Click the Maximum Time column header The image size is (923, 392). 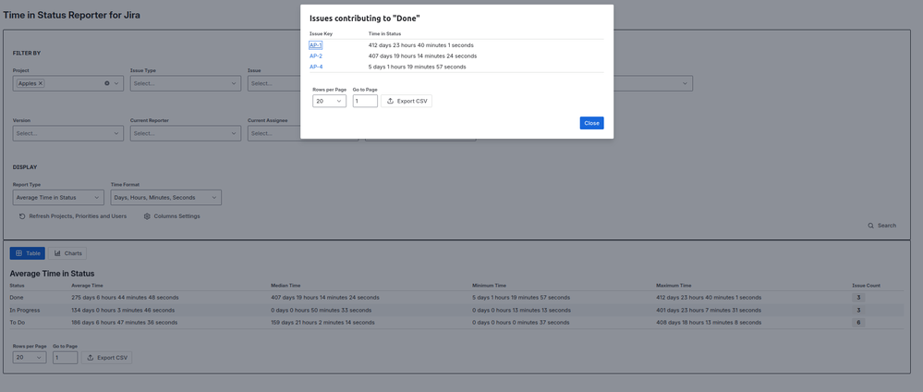(x=674, y=286)
